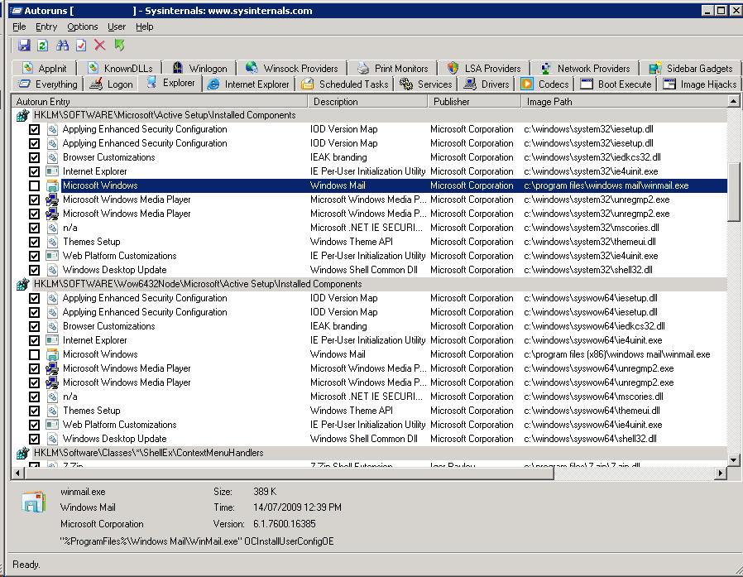
Task: Enable the selected Microsoft Windows winmail entry
Action: click(x=34, y=186)
